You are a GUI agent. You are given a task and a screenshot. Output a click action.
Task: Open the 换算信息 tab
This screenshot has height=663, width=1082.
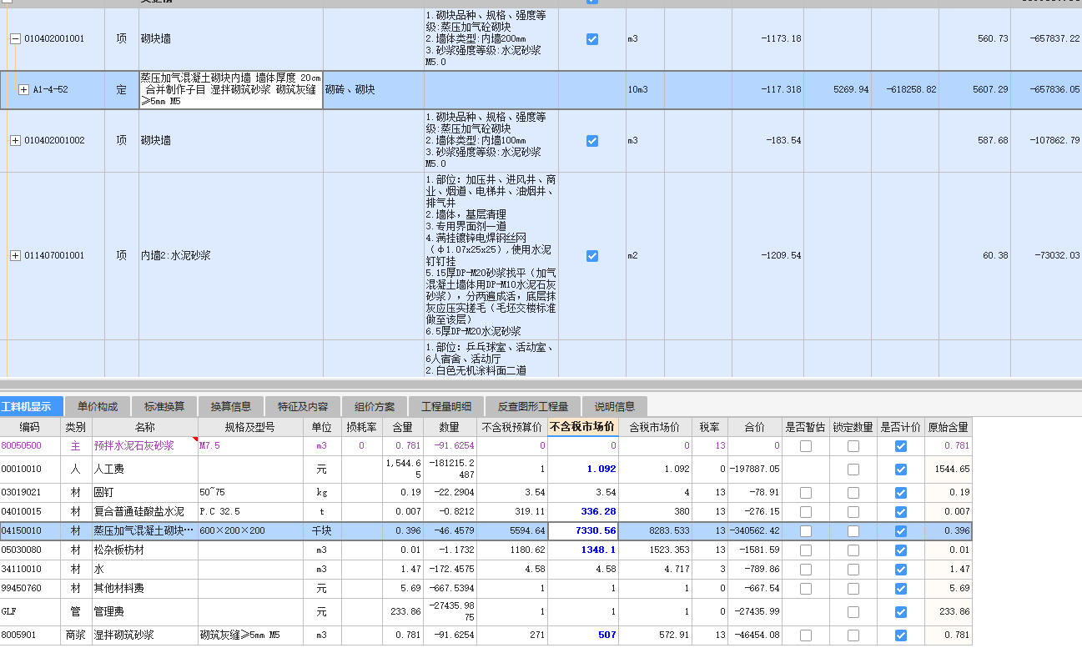click(231, 407)
